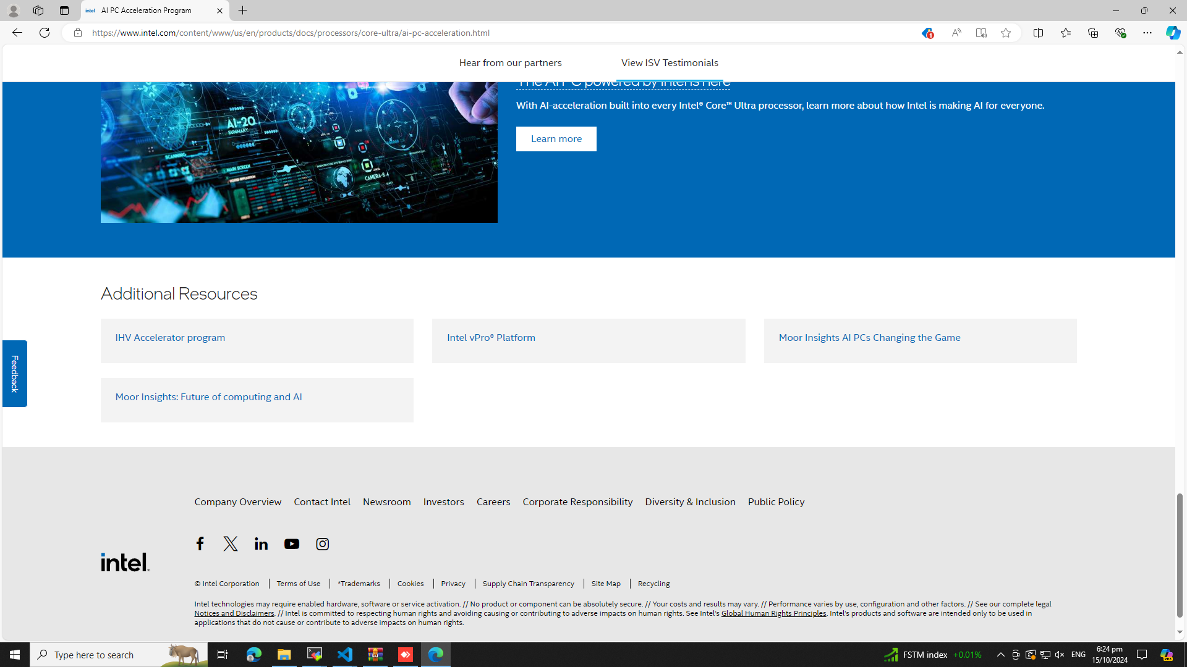Screen dimensions: 1187x667
Task: Open Intel vPro Platform link
Action: (491, 338)
